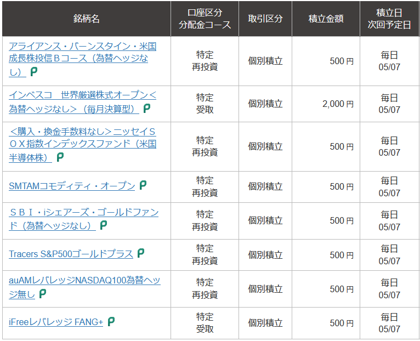Click the 積立金額 column header
420x341 pixels.
pyautogui.click(x=326, y=19)
